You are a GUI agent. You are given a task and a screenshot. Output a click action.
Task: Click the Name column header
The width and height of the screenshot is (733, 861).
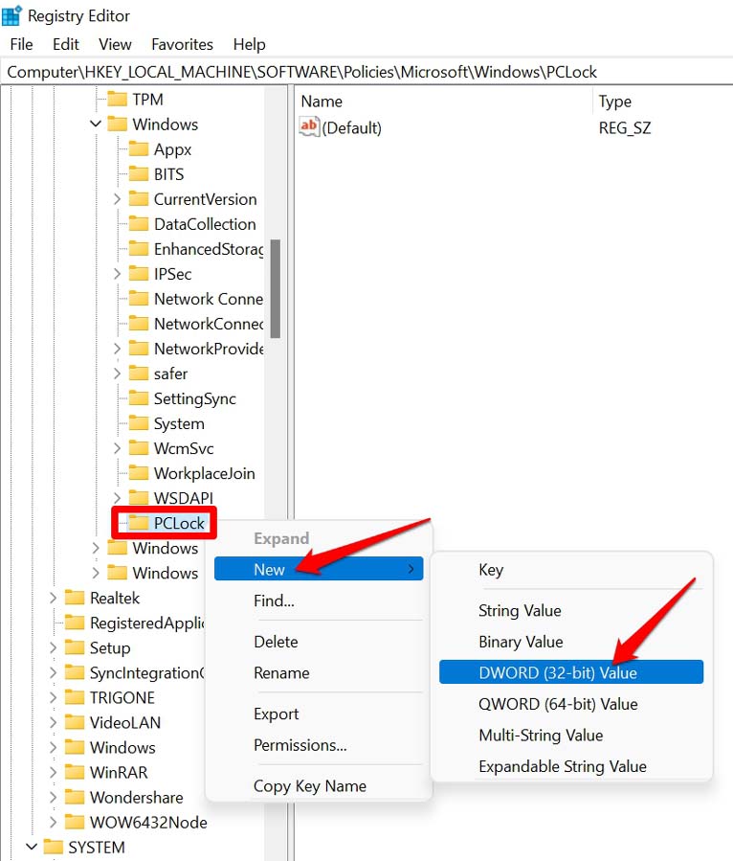(322, 101)
